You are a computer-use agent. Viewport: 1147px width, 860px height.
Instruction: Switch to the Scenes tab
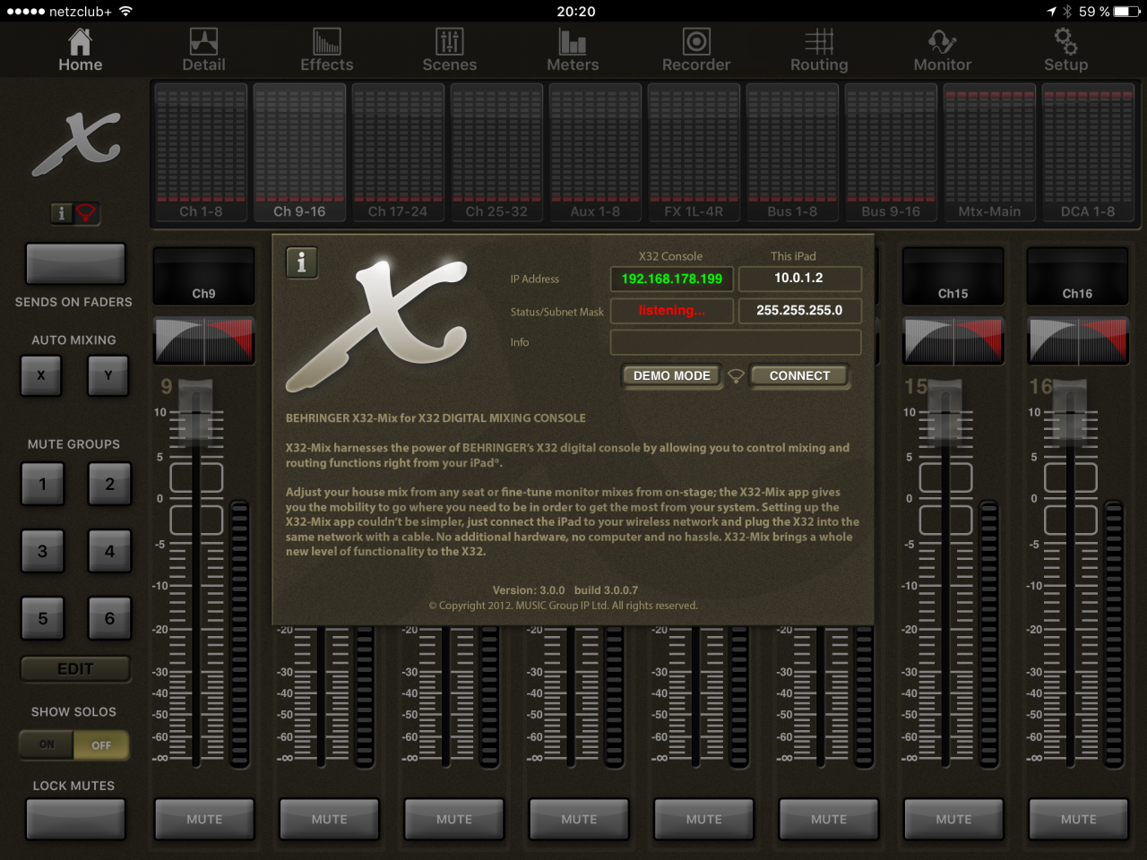(x=449, y=50)
